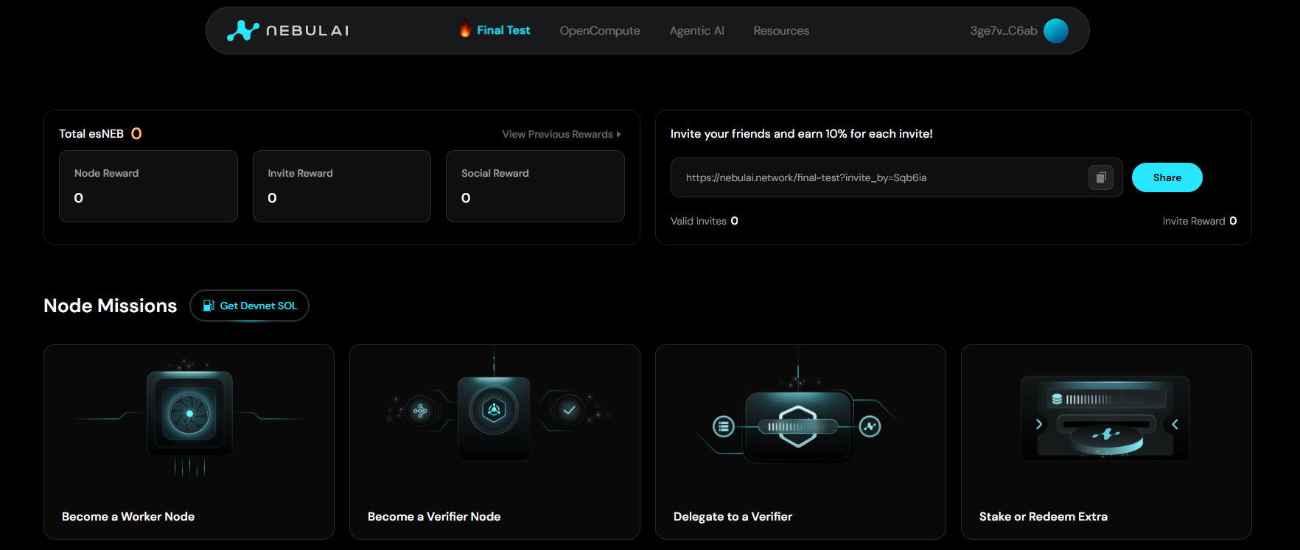Click the Nebulai logo icon
The width and height of the screenshot is (1300, 550).
coord(242,30)
